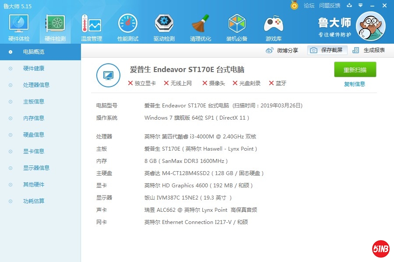Go to 显卡信息 graphics card section
This screenshot has width=394, height=262.
point(33,152)
